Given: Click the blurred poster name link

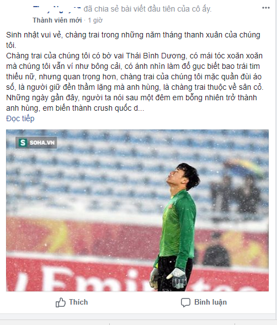Looking at the screenshot, I should pyautogui.click(x=57, y=9).
